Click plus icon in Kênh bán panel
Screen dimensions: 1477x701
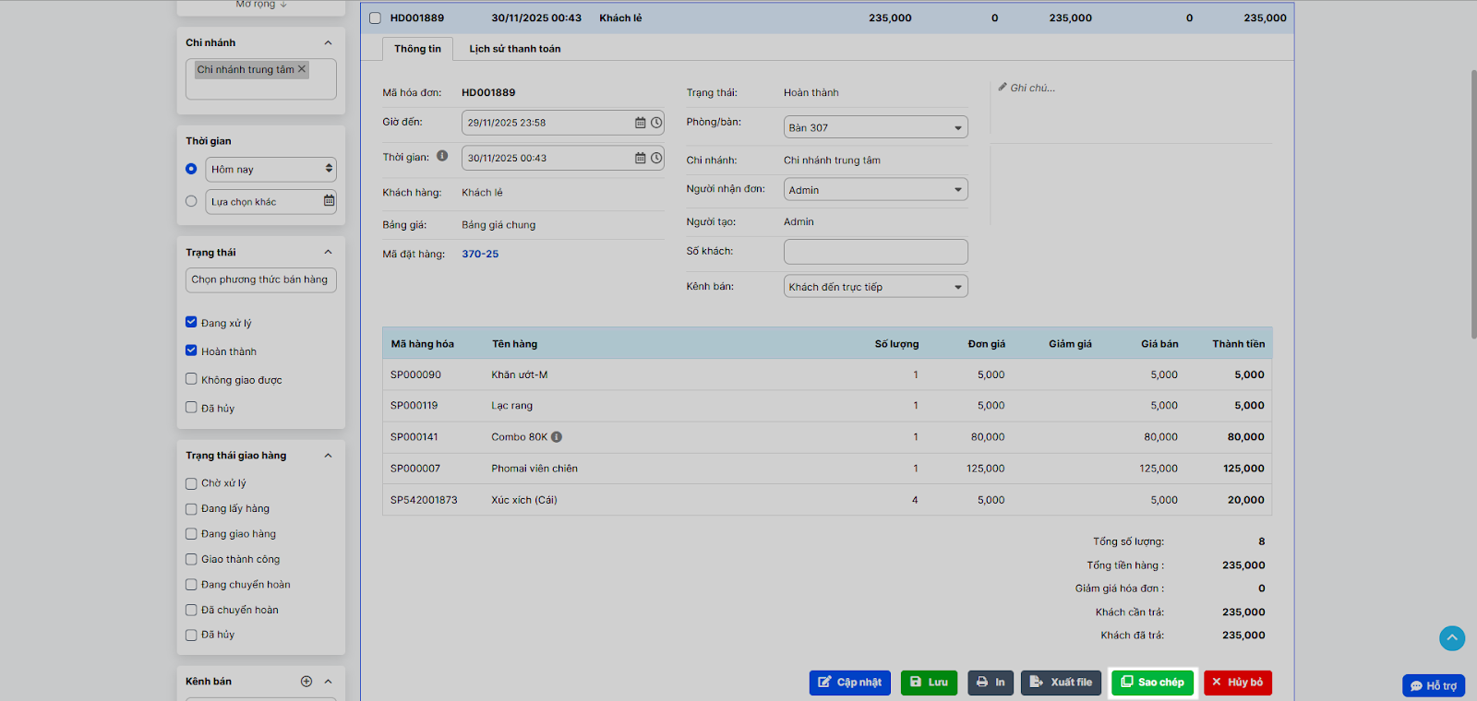pyautogui.click(x=306, y=682)
